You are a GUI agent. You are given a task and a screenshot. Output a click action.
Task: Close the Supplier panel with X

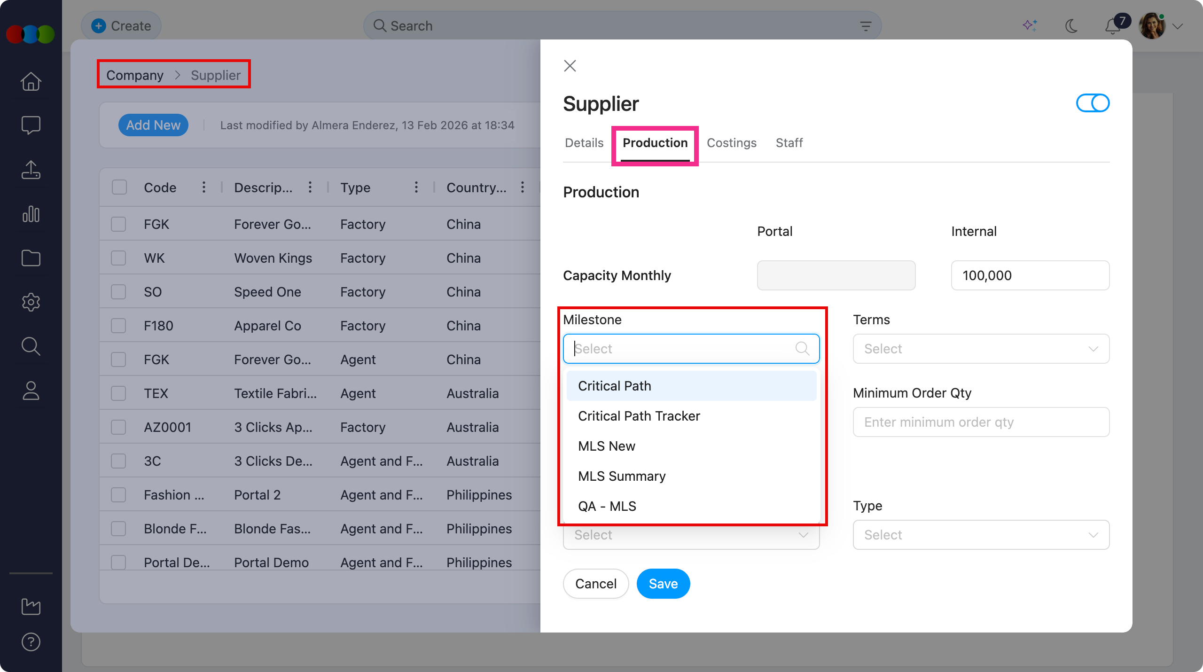pyautogui.click(x=570, y=66)
